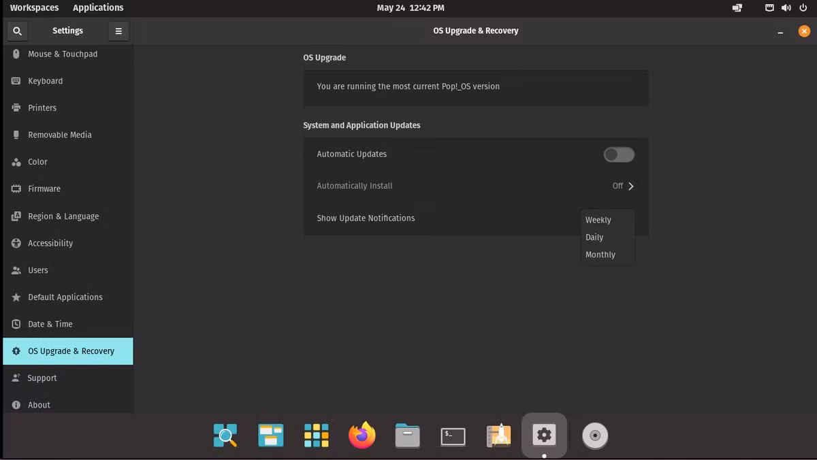Click the search icon in Settings header
The width and height of the screenshot is (817, 460).
(x=17, y=31)
